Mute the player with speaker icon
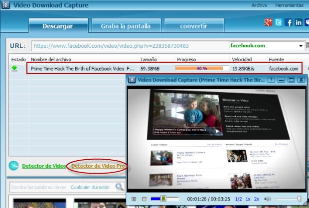The height and width of the screenshot is (208, 309). tap(268, 199)
